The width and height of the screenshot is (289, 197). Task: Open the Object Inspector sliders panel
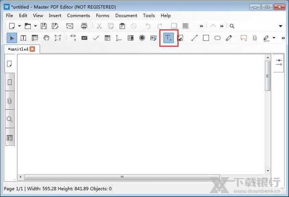279,62
